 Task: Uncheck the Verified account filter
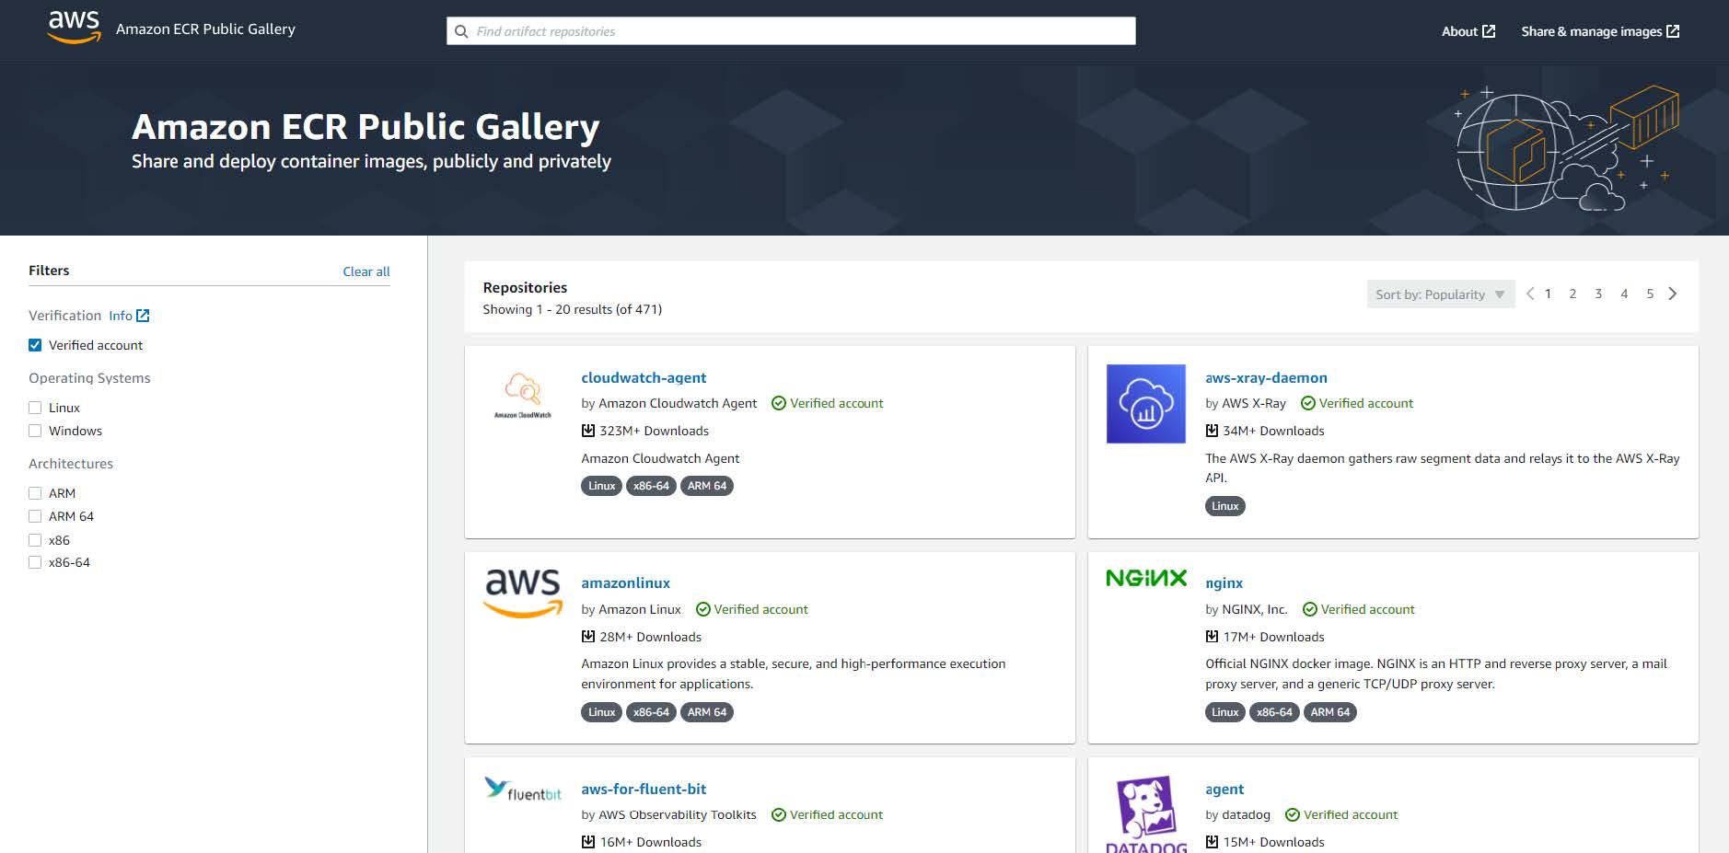pos(35,345)
